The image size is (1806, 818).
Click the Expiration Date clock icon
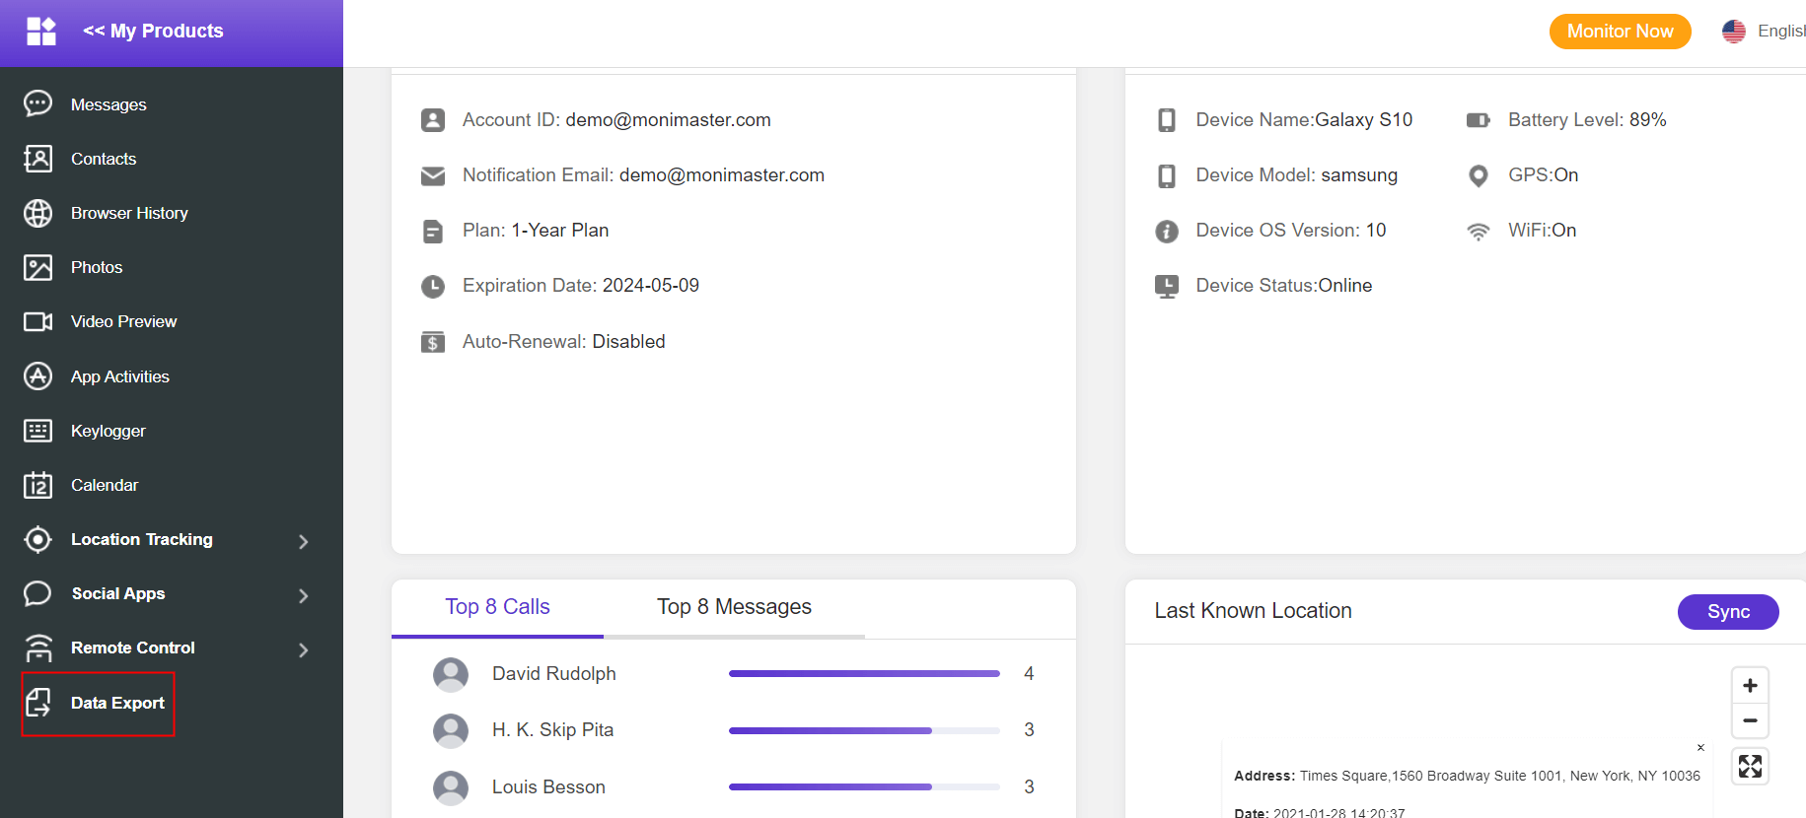coord(433,286)
